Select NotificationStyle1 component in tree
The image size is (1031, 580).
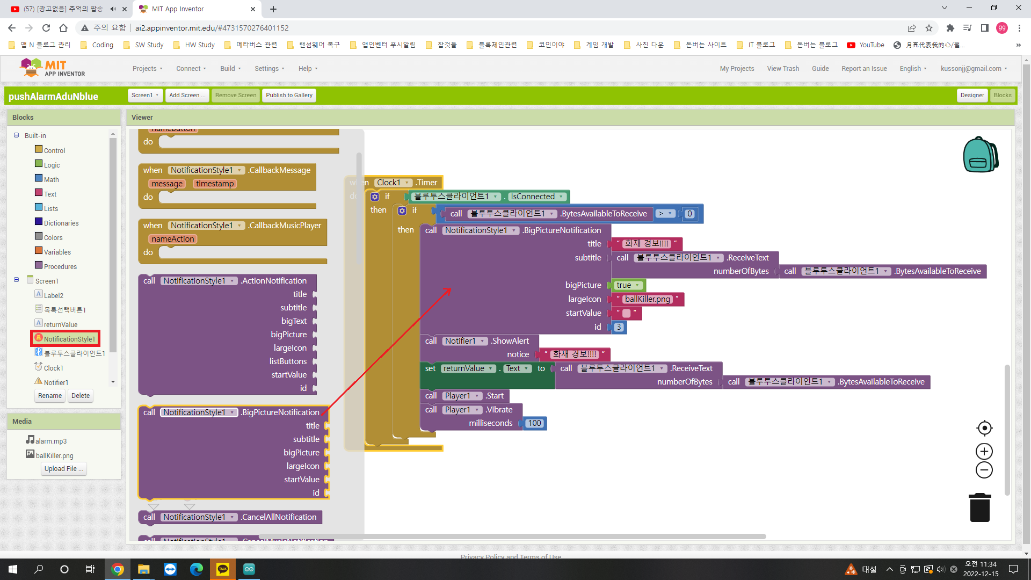pos(69,339)
